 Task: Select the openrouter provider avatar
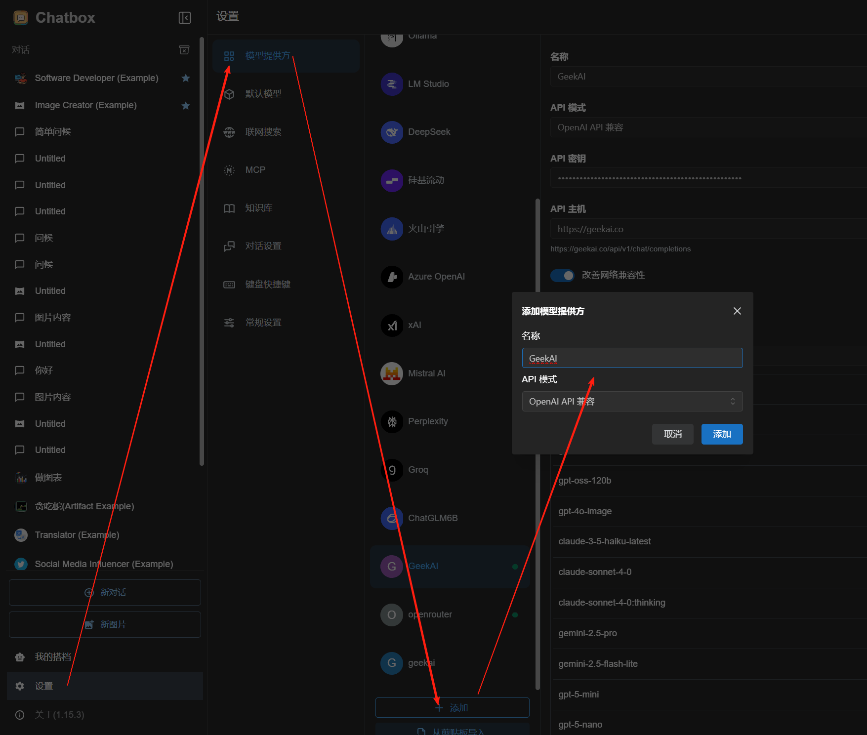click(392, 614)
